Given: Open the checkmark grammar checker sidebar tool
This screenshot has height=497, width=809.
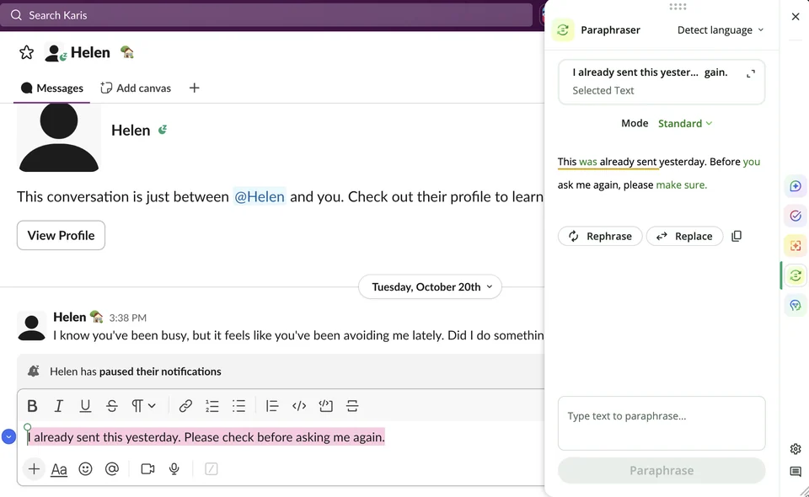Looking at the screenshot, I should [x=795, y=216].
